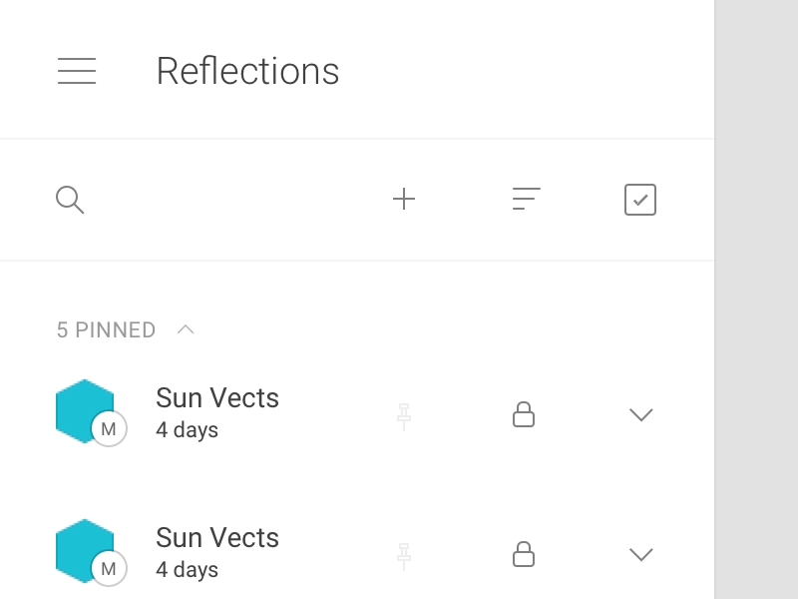Select the top row's teal hexagon avatar
The height and width of the screenshot is (599, 798).
80,404
